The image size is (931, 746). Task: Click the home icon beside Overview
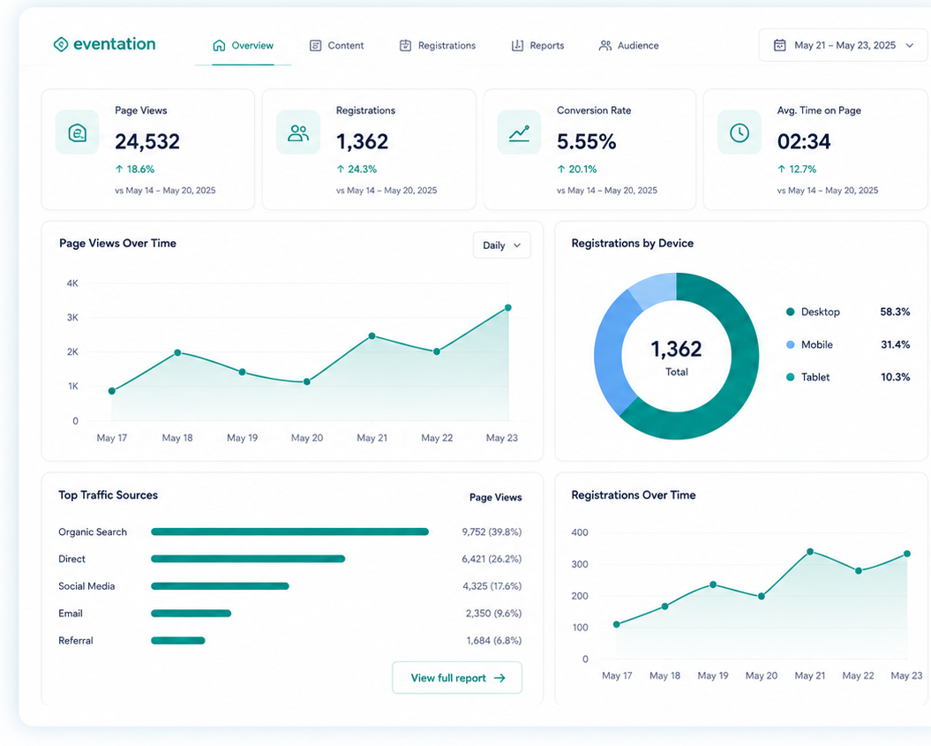click(219, 46)
